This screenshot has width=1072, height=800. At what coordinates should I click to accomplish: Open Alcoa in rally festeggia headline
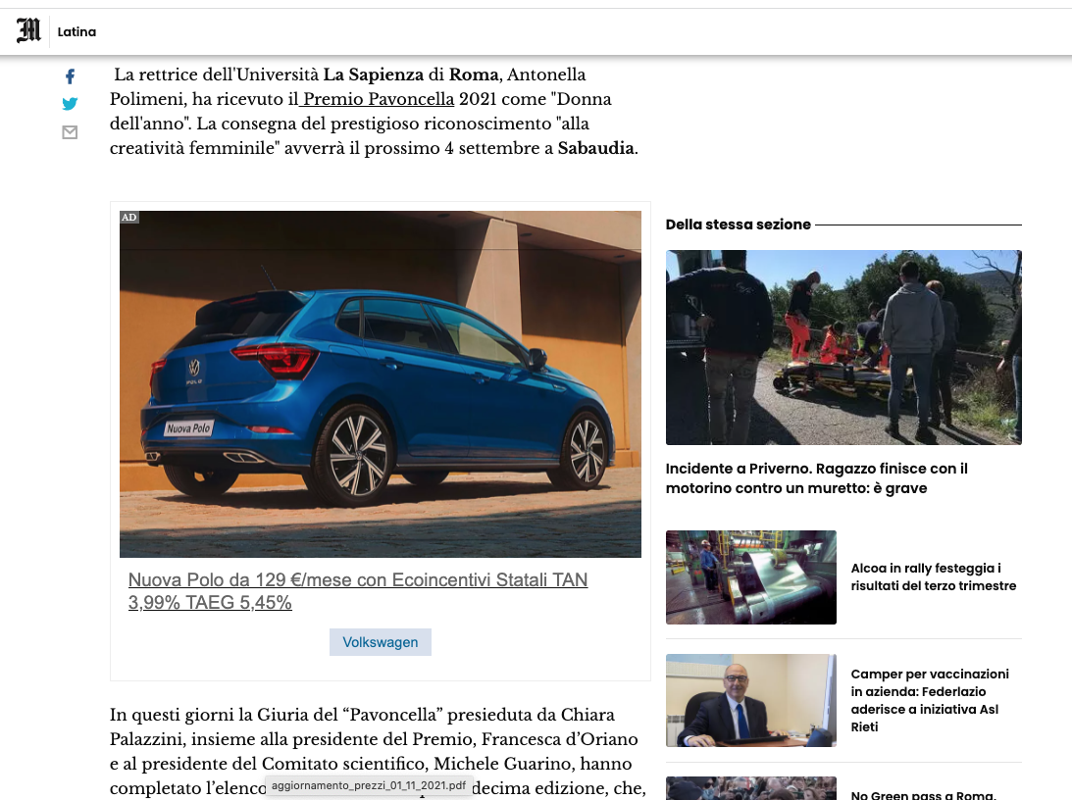(933, 576)
